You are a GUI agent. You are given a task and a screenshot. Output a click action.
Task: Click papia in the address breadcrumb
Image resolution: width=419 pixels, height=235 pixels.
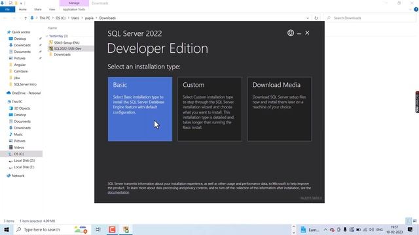[x=89, y=18]
